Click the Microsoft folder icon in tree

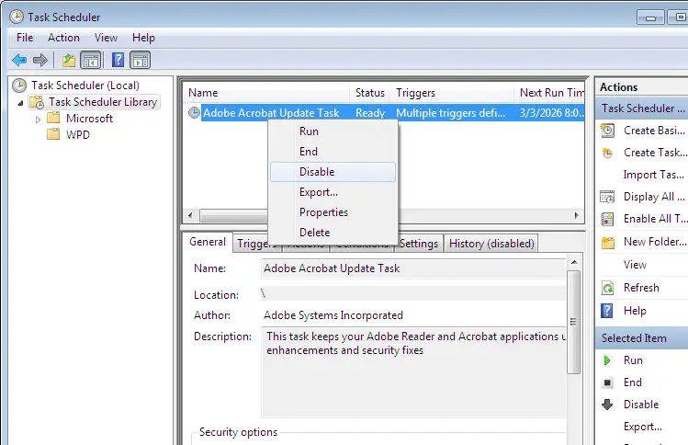click(x=53, y=118)
